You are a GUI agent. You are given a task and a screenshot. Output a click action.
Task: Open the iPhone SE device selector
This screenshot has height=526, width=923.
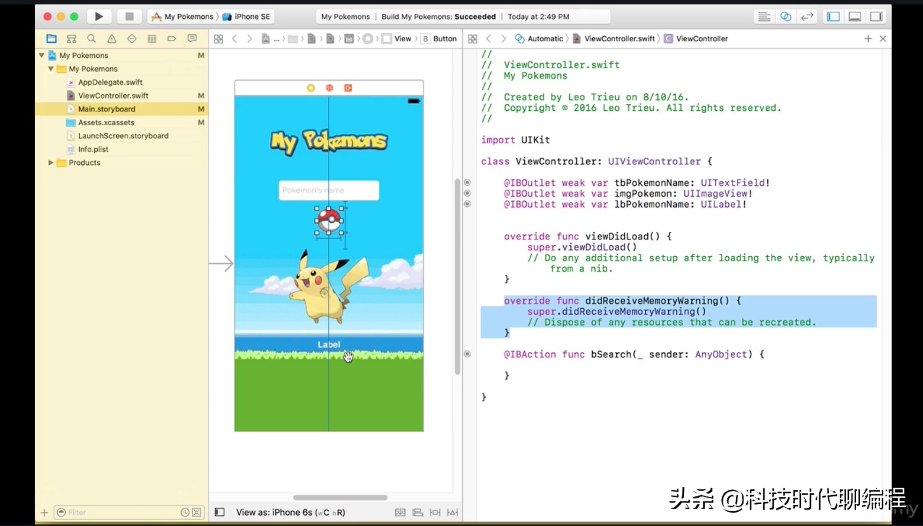click(x=247, y=16)
